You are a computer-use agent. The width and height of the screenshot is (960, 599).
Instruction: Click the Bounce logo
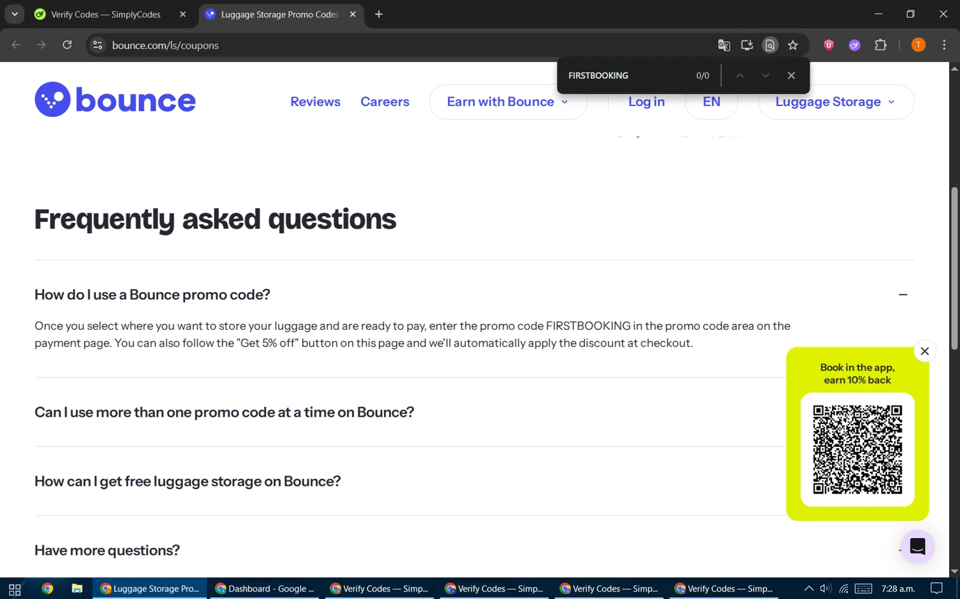[115, 100]
